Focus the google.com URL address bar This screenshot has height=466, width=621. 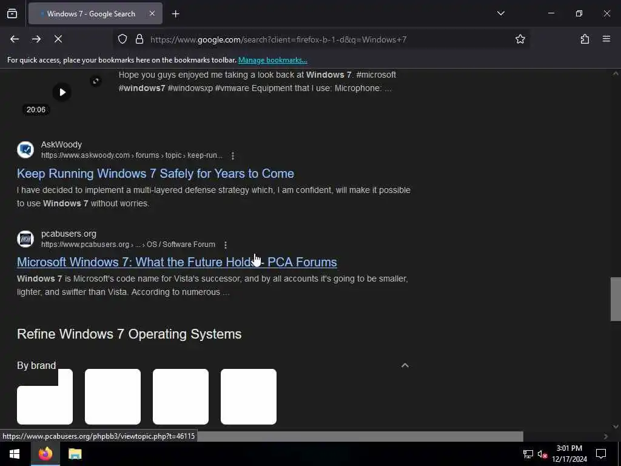[321, 39]
